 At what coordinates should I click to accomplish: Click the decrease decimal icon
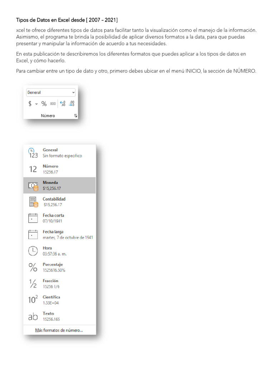[x=72, y=104]
